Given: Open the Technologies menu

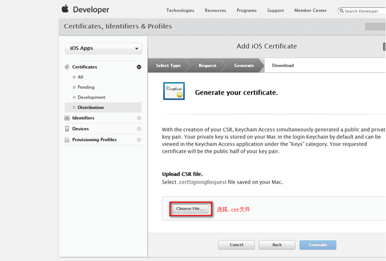Looking at the screenshot, I should click(x=180, y=10).
